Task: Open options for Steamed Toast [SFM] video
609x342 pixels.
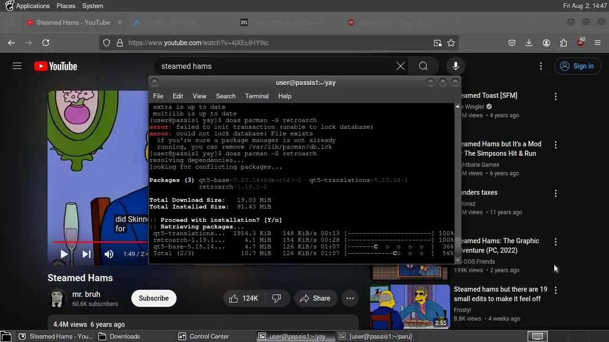Action: point(556,96)
